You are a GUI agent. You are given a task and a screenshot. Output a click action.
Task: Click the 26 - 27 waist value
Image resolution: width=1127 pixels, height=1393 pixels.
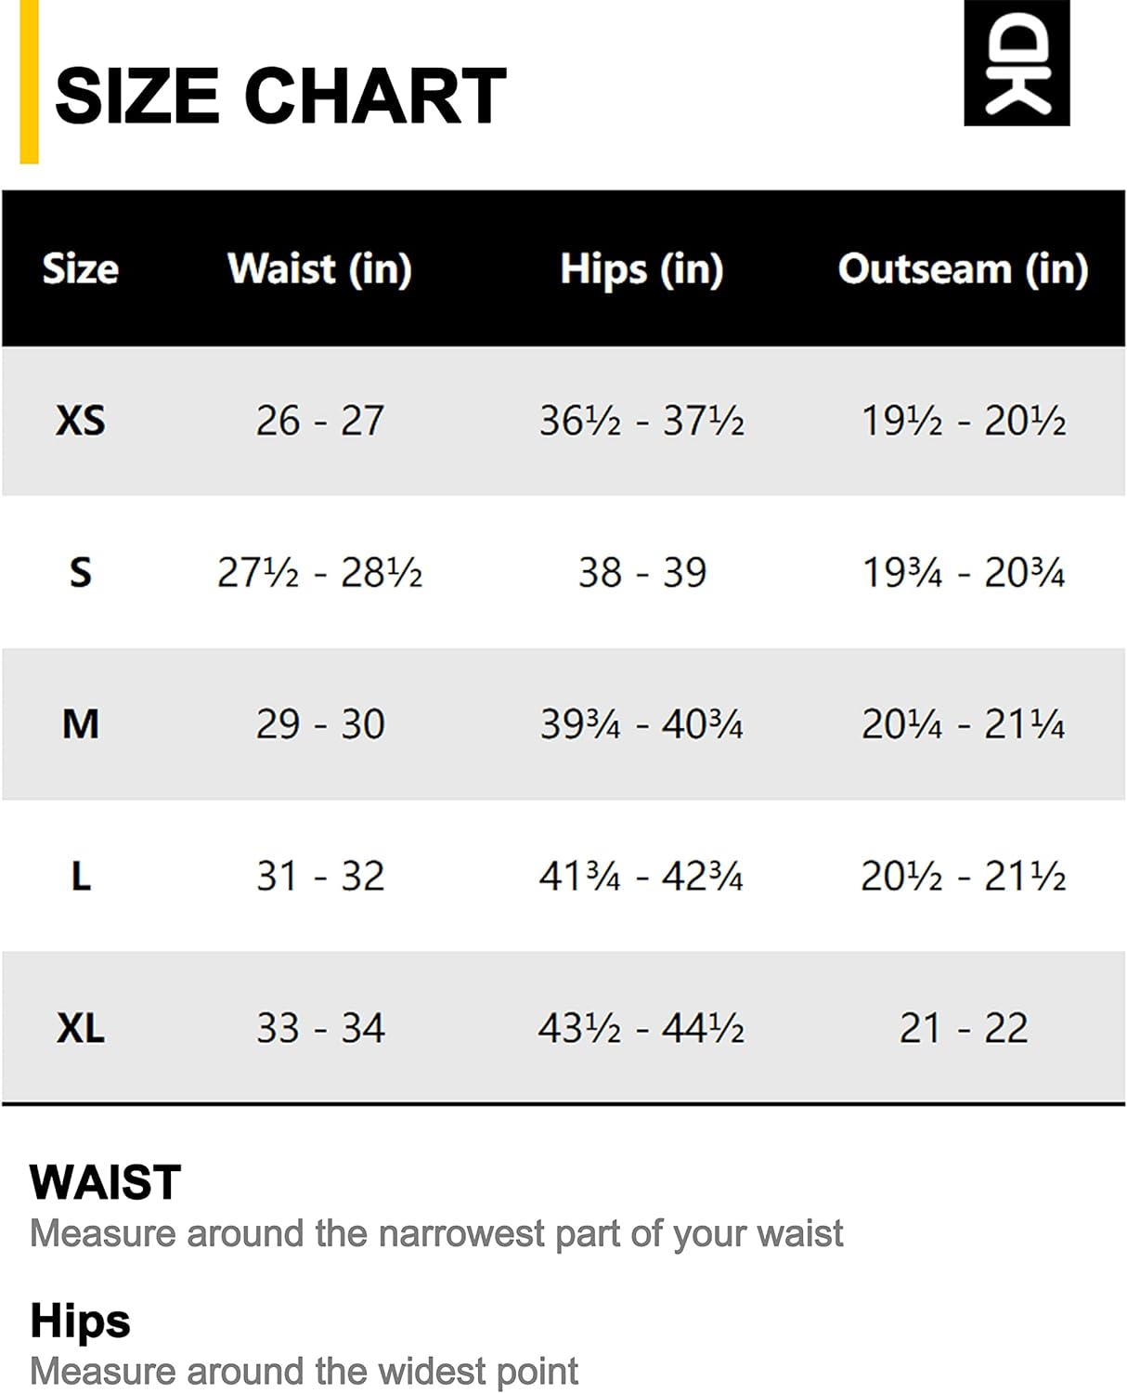(319, 421)
